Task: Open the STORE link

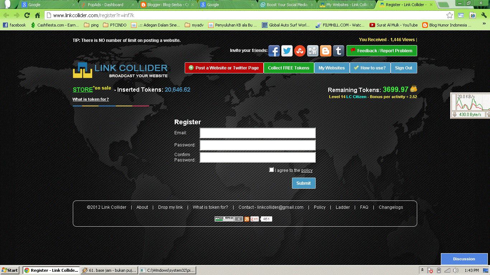Action: (x=83, y=90)
